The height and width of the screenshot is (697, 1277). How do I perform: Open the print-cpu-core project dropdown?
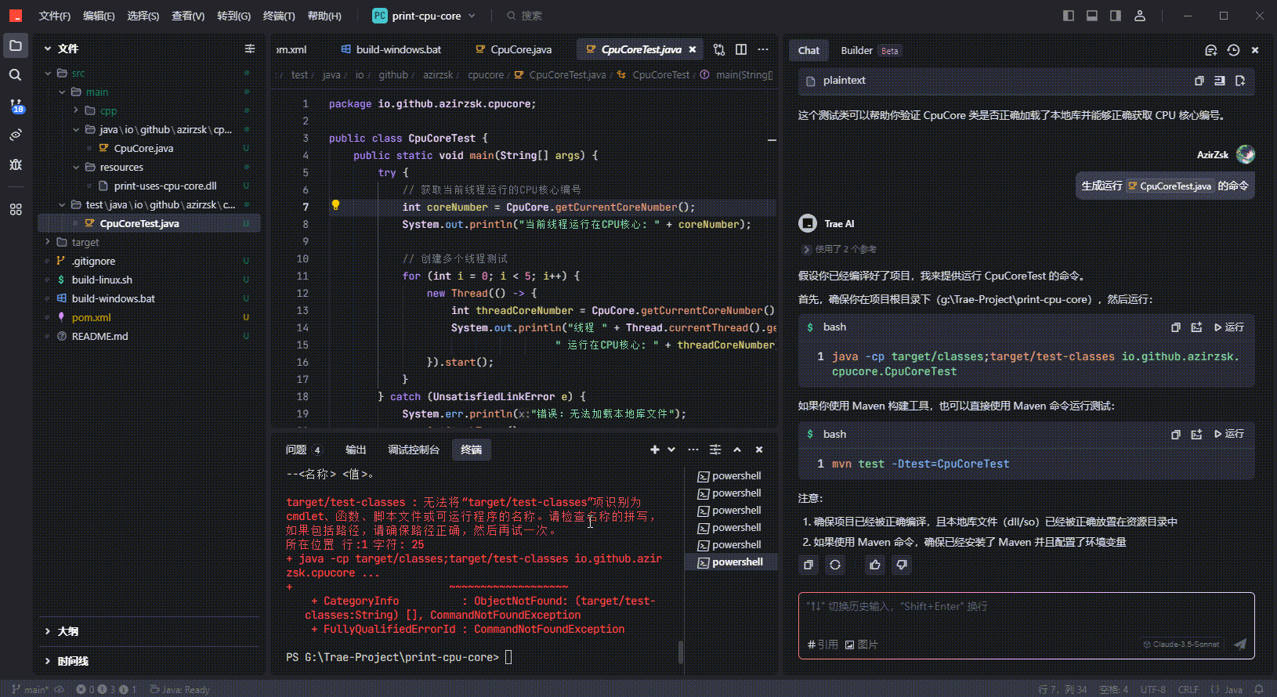point(425,16)
